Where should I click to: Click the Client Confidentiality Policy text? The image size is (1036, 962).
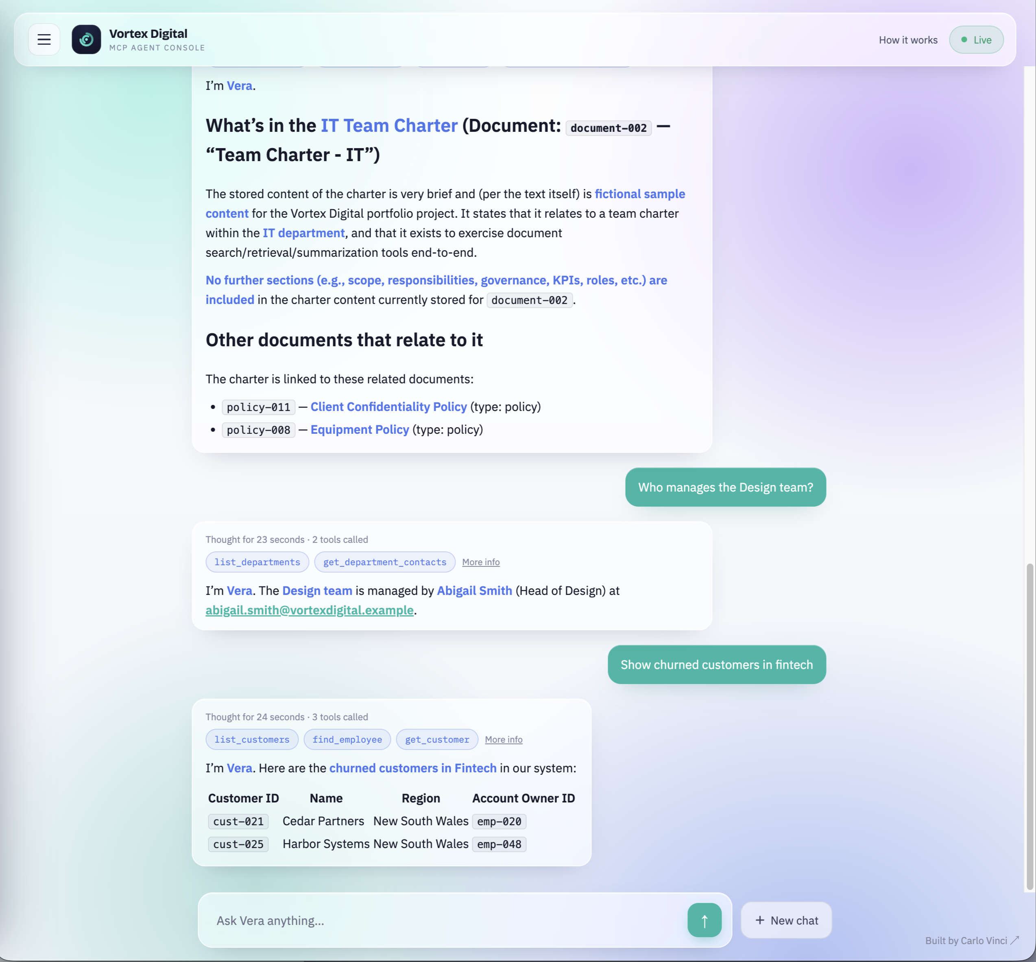(x=389, y=407)
